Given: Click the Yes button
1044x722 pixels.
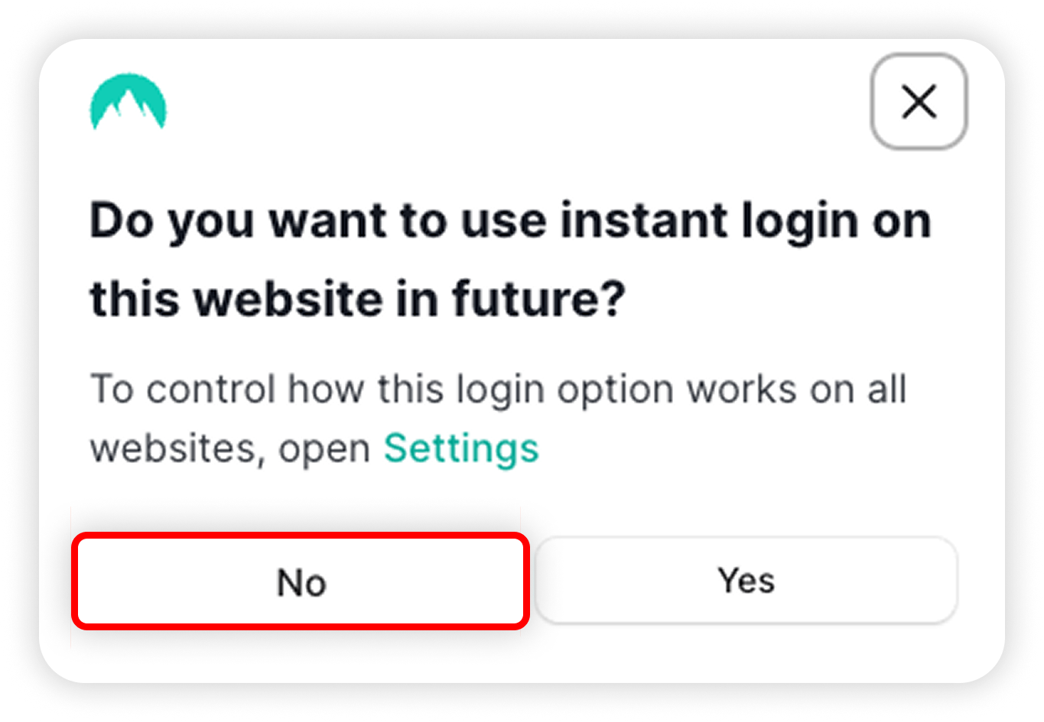Looking at the screenshot, I should 746,581.
